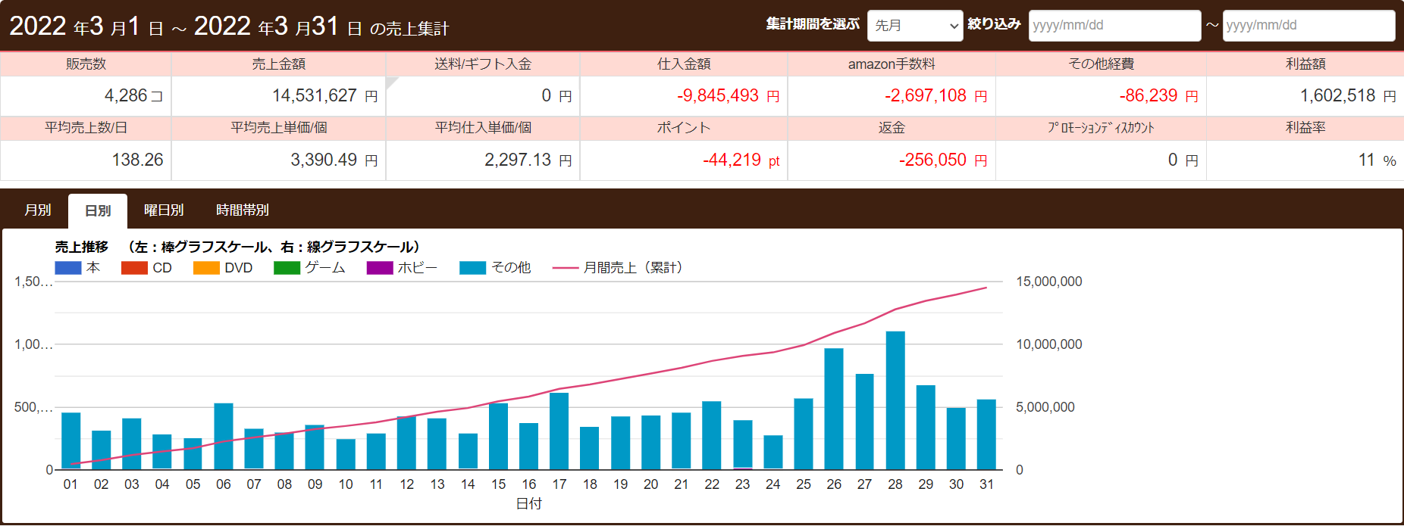The height and width of the screenshot is (526, 1404).
Task: Toggle the ゲーム green legend swatch
Action: click(x=287, y=268)
